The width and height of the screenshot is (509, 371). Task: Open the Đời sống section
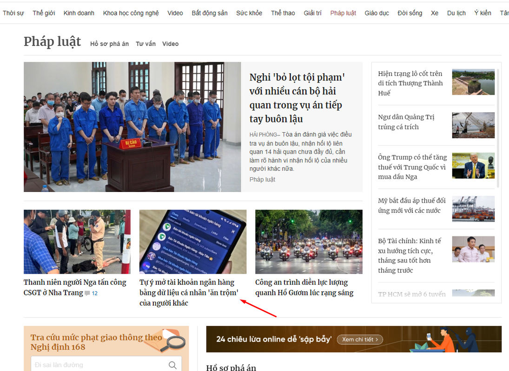pos(410,13)
